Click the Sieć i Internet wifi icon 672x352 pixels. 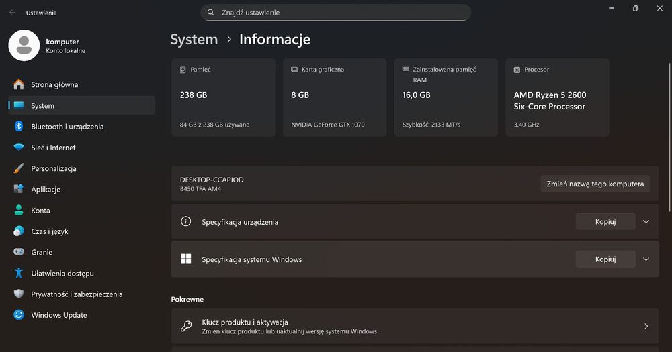tap(19, 148)
